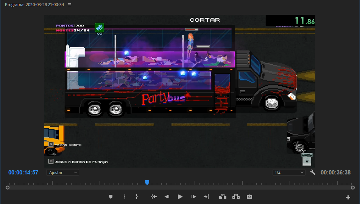Open monitor settings wrench icon
Image resolution: width=360 pixels, height=204 pixels.
[312, 172]
